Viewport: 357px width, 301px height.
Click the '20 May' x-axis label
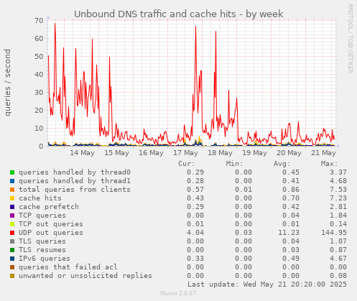pyautogui.click(x=289, y=153)
